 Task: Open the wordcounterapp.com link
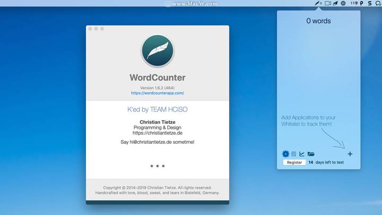[x=158, y=93]
